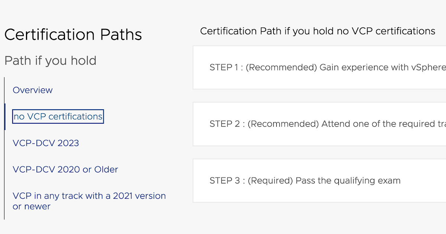Expand the STEP 1 panel
Viewport: 446px width, 234px height.
click(x=319, y=68)
